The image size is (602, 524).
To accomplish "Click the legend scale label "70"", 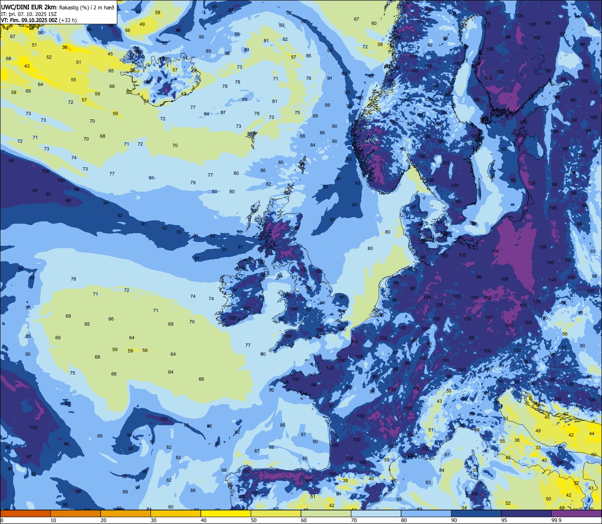I will 354,520.
